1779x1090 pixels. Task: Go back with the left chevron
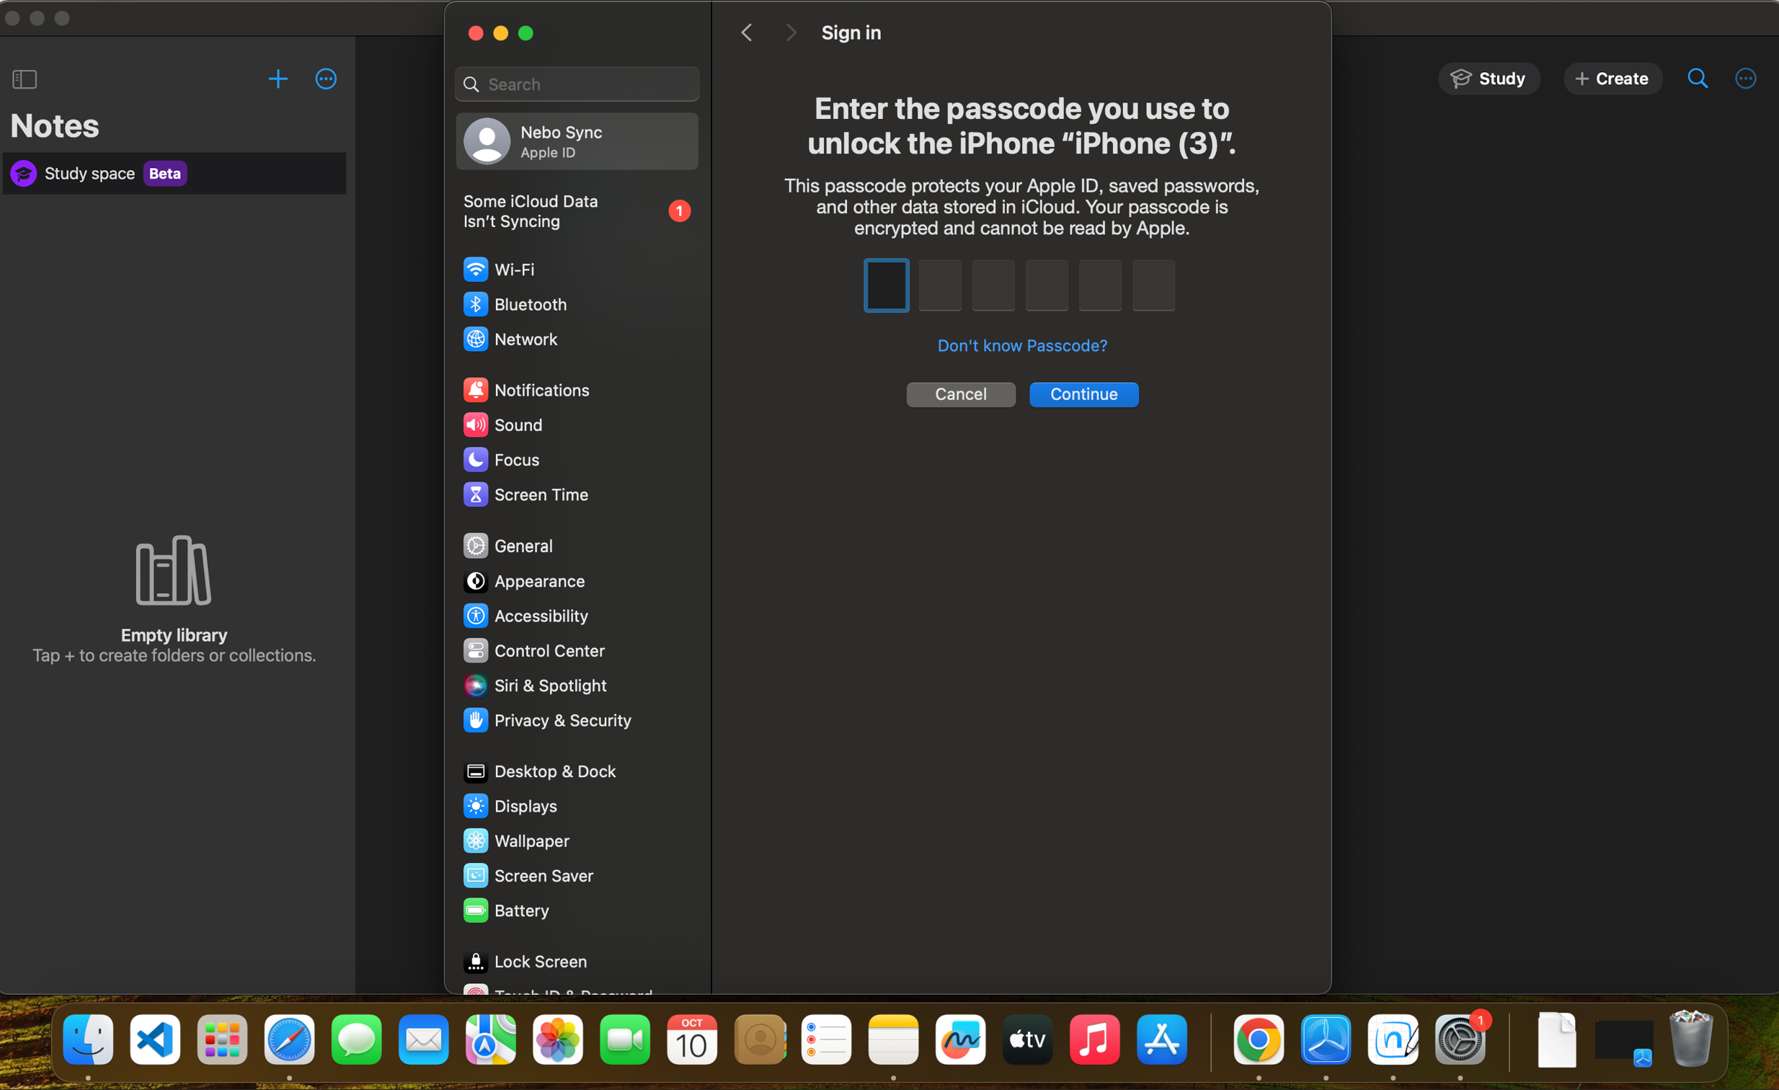coord(747,32)
